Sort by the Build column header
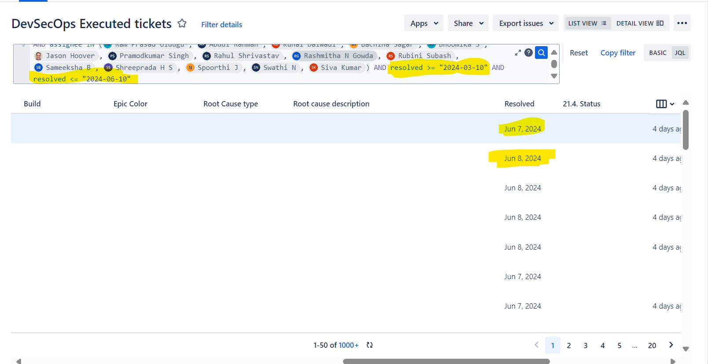 (x=32, y=104)
